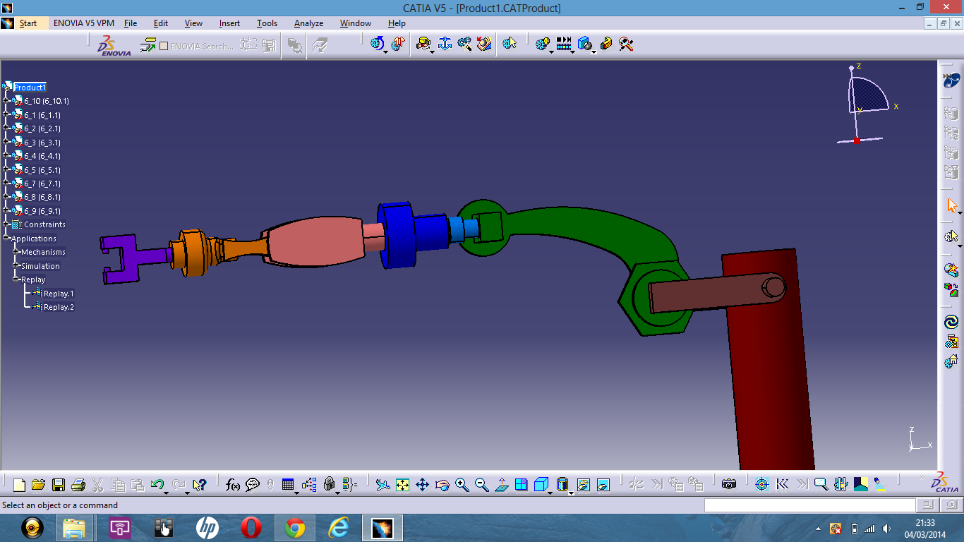Viewport: 964px width, 542px height.
Task: Expand the 6_10 (6_10.1) tree node
Action: pyautogui.click(x=6, y=101)
